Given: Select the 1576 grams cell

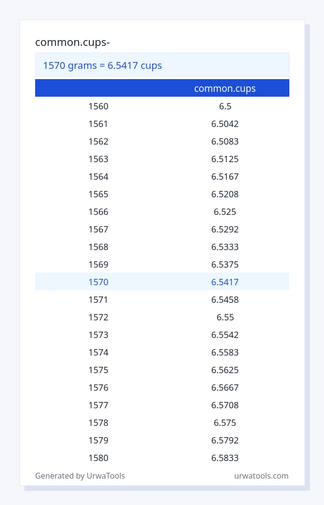Looking at the screenshot, I should 99,387.
